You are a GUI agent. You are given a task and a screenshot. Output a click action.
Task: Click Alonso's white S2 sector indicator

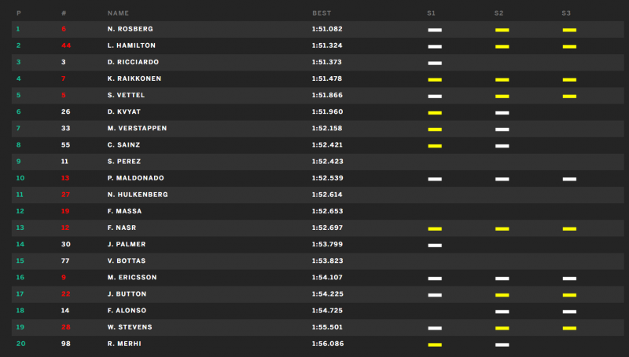[502, 311]
